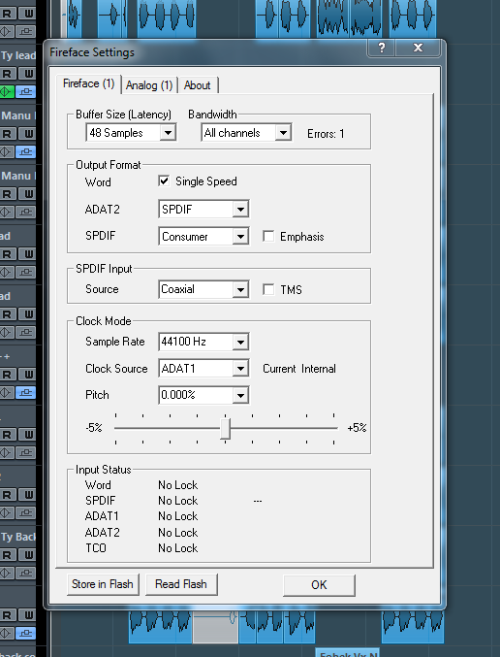Enable the TMS checkbox
The height and width of the screenshot is (657, 500).
(268, 289)
